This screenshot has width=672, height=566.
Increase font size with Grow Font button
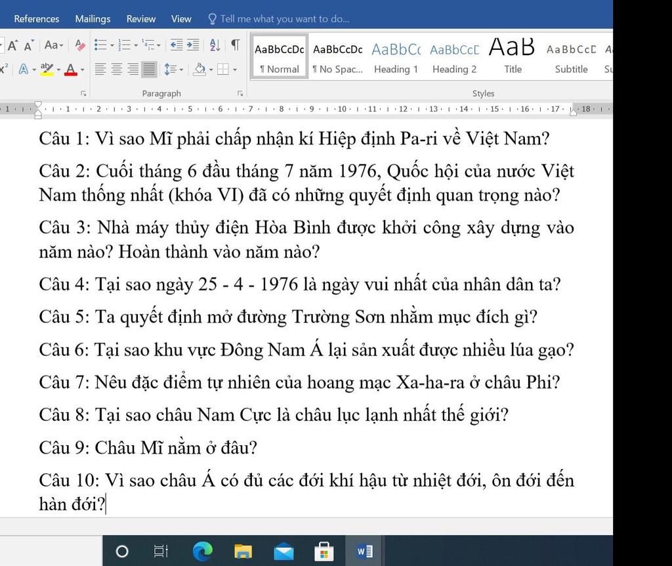(x=12, y=45)
